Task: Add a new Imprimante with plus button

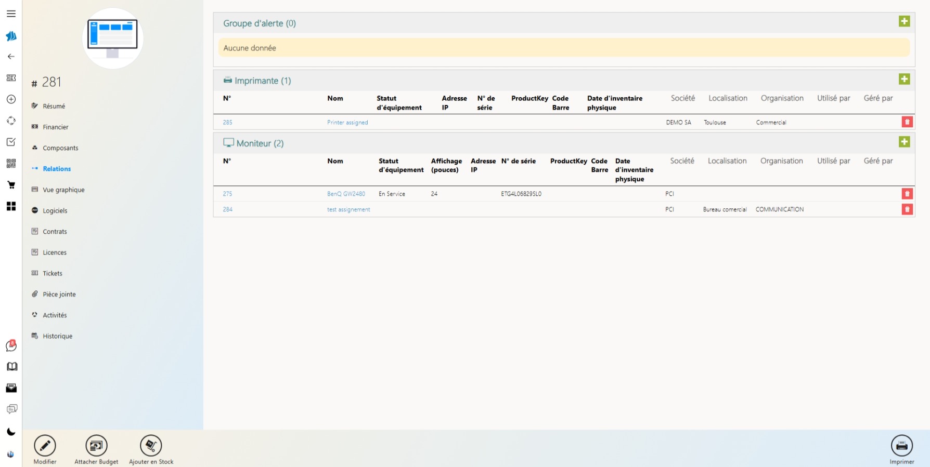Action: pyautogui.click(x=904, y=79)
